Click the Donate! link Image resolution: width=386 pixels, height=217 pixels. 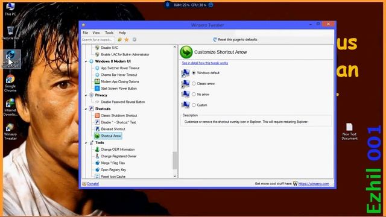point(93,184)
